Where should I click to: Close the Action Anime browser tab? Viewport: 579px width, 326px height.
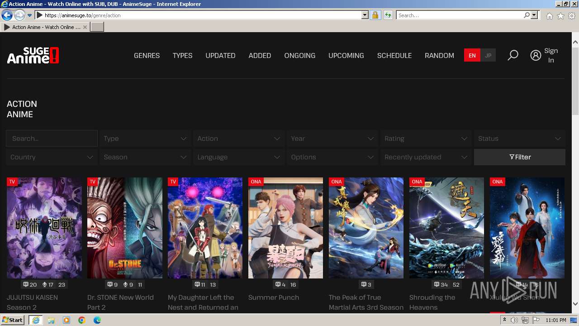click(x=85, y=27)
